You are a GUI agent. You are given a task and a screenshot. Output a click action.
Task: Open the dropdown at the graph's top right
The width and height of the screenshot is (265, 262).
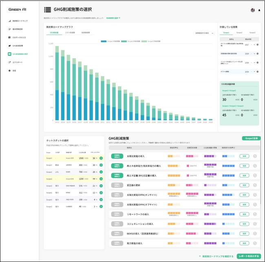[204, 33]
